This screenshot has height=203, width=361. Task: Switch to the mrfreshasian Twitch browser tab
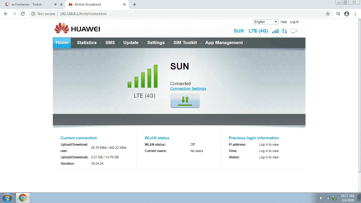pos(33,4)
